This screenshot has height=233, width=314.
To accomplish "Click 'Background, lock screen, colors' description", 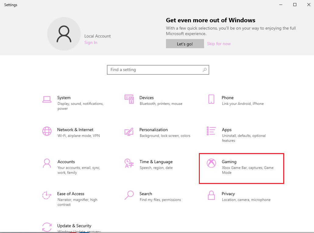I will click(165, 136).
